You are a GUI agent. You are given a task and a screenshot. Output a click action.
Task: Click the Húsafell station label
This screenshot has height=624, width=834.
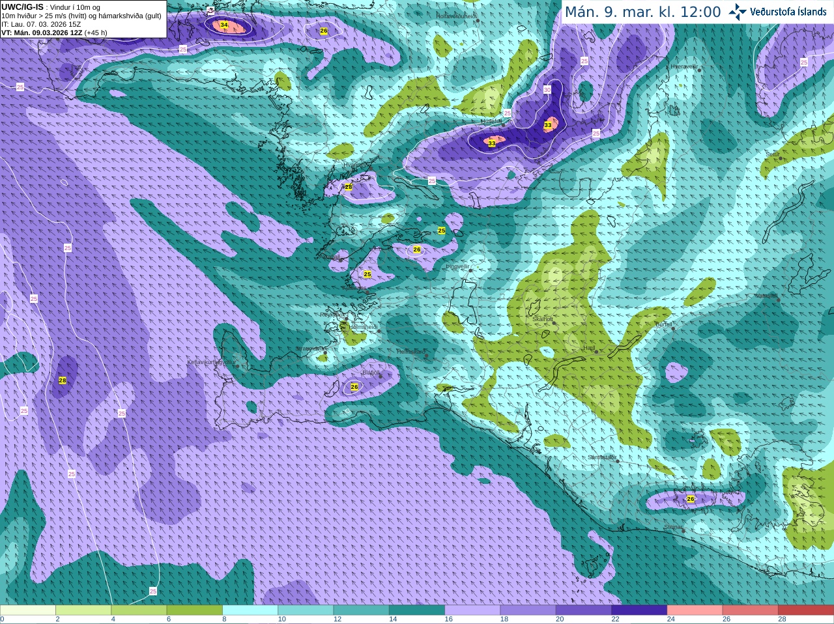491,121
